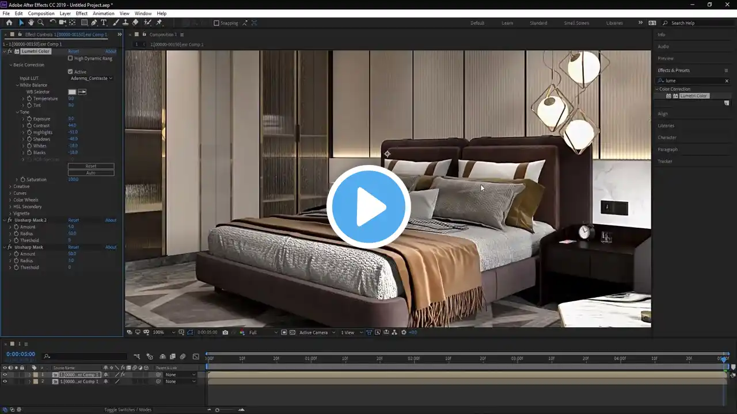Hide layer 1 with its eye icon
Screen dimensions: 737x414
tap(5, 375)
